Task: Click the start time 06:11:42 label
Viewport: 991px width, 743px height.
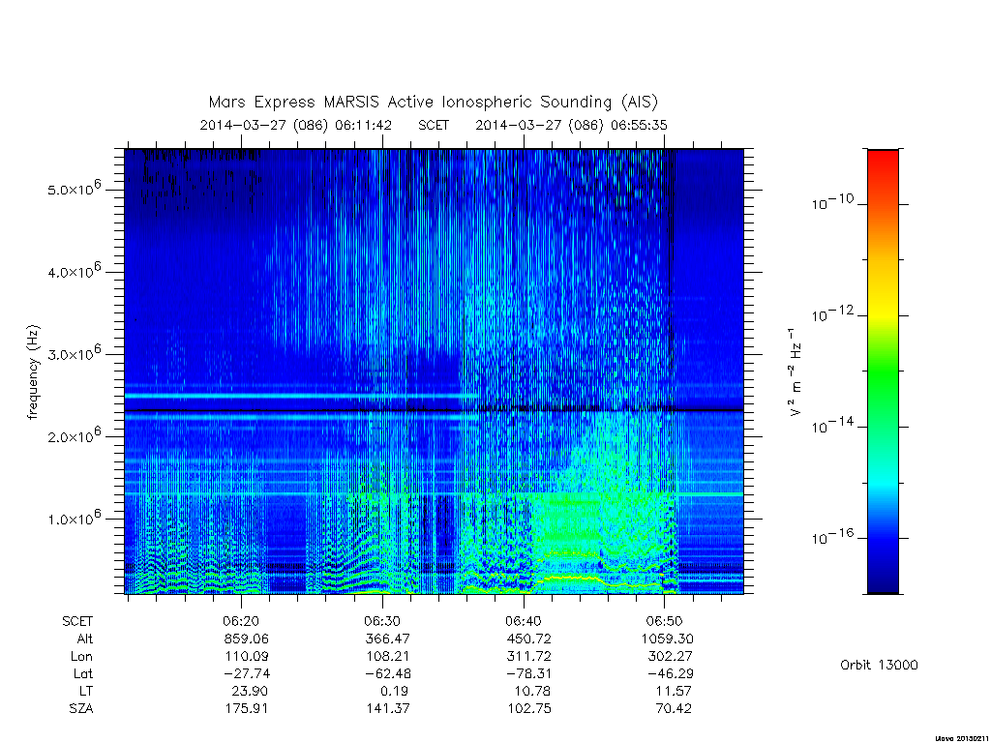Action: tap(363, 125)
